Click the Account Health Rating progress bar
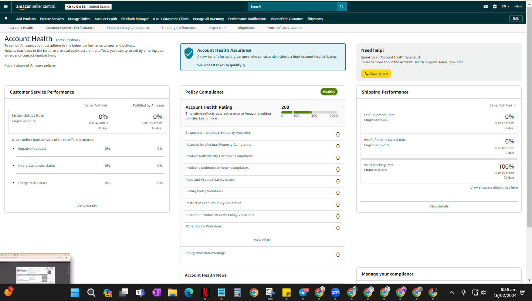The image size is (532, 301). (309, 112)
